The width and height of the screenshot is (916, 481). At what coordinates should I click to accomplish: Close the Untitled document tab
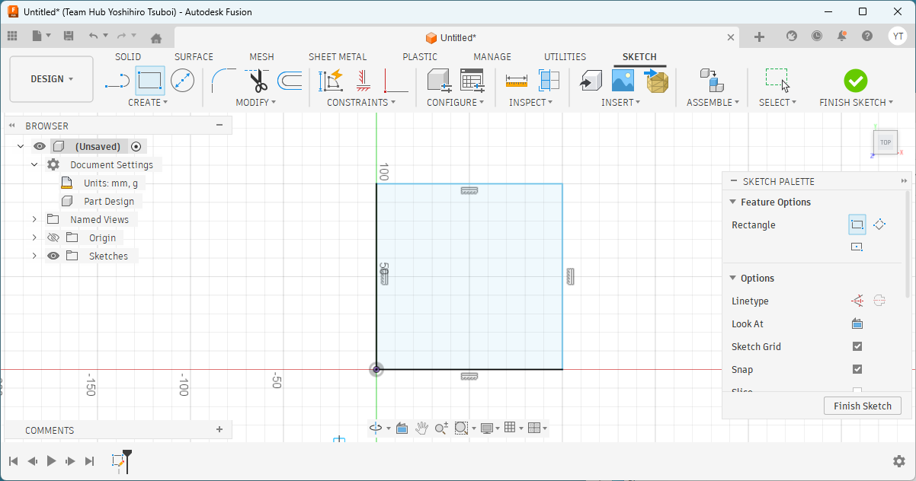click(x=731, y=37)
